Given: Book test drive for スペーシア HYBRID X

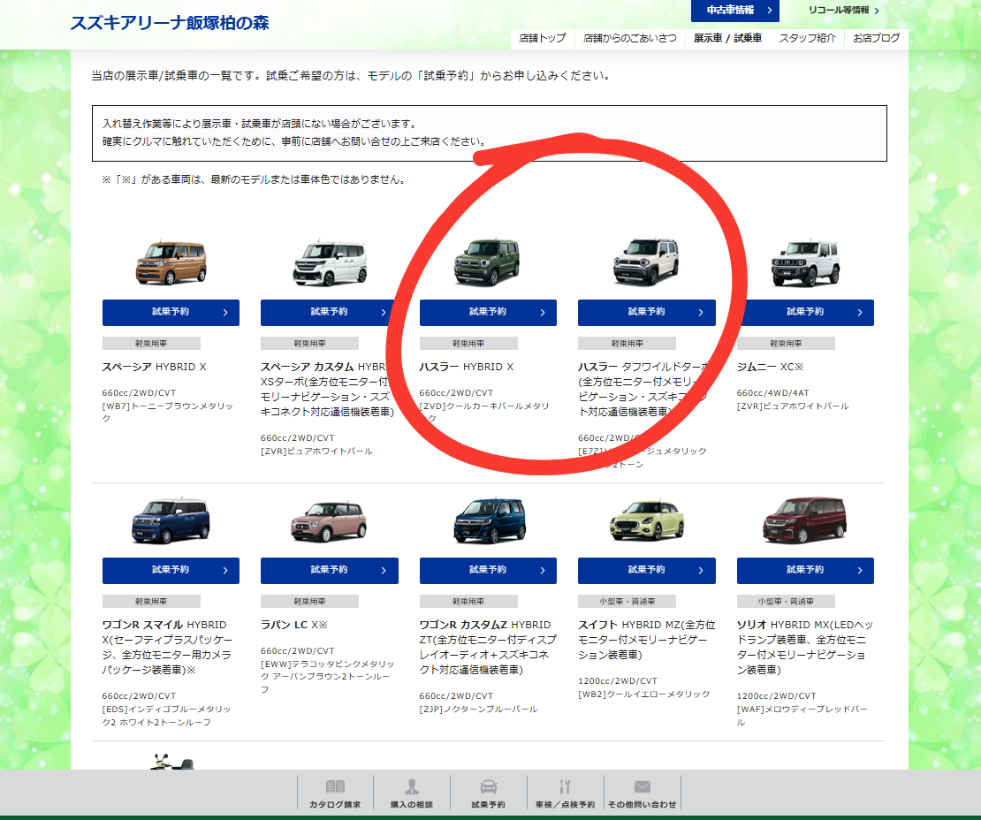Looking at the screenshot, I should click(x=171, y=312).
